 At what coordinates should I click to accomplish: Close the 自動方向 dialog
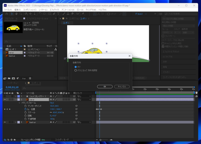coord(130,56)
